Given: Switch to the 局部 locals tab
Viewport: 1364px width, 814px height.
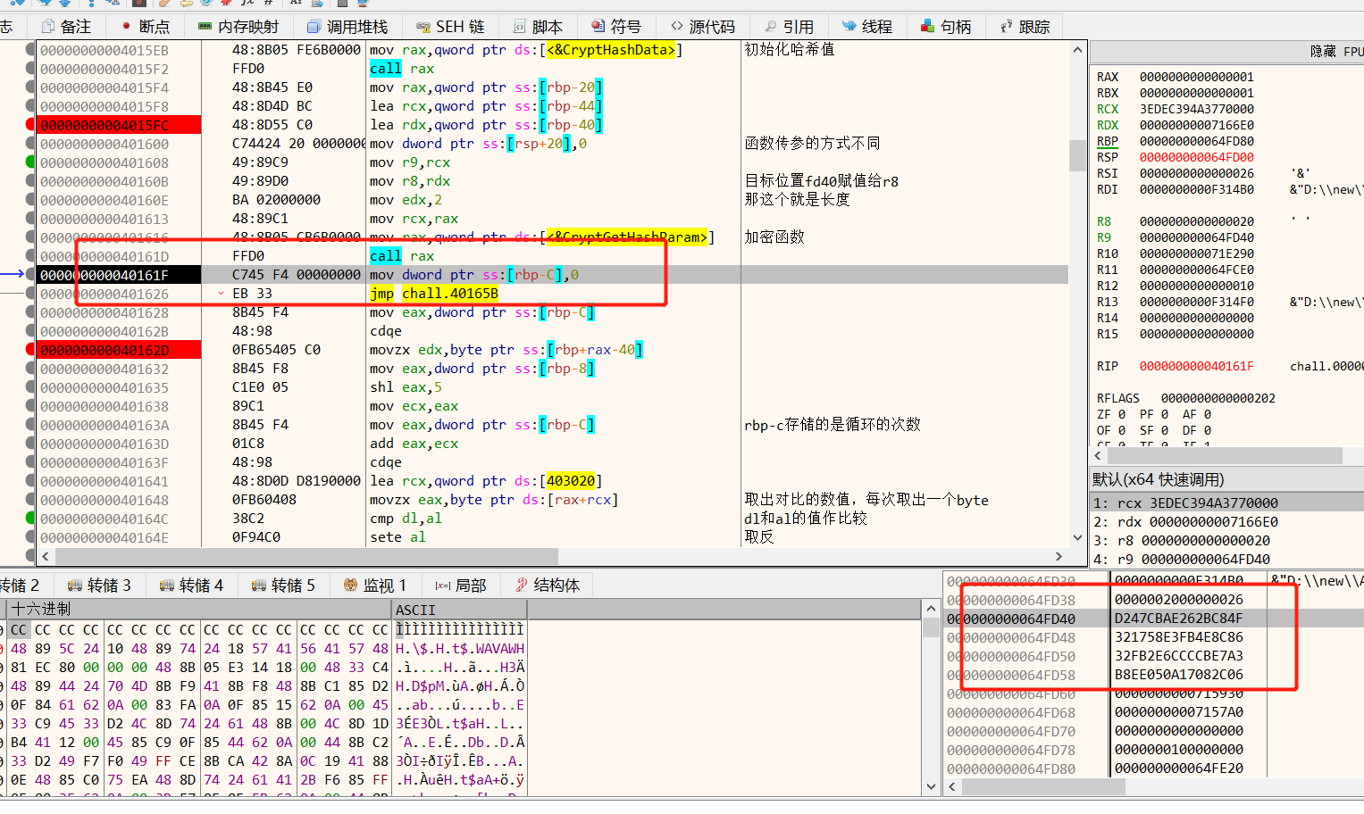Looking at the screenshot, I should click(461, 586).
